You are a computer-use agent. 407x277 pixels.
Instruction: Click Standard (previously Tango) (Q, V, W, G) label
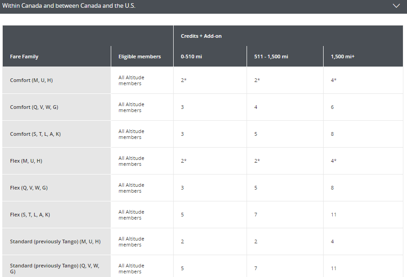55,268
